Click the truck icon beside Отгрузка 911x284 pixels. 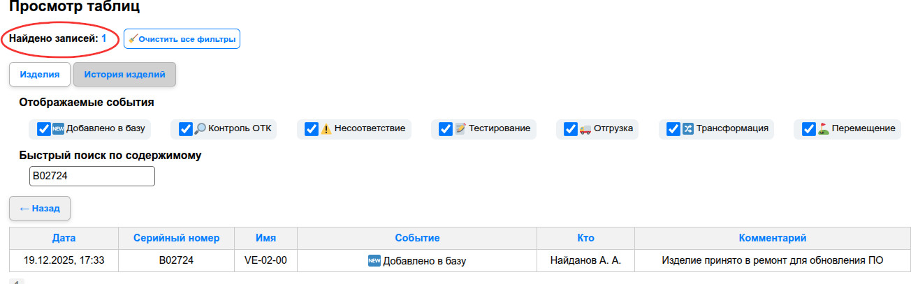(x=585, y=129)
